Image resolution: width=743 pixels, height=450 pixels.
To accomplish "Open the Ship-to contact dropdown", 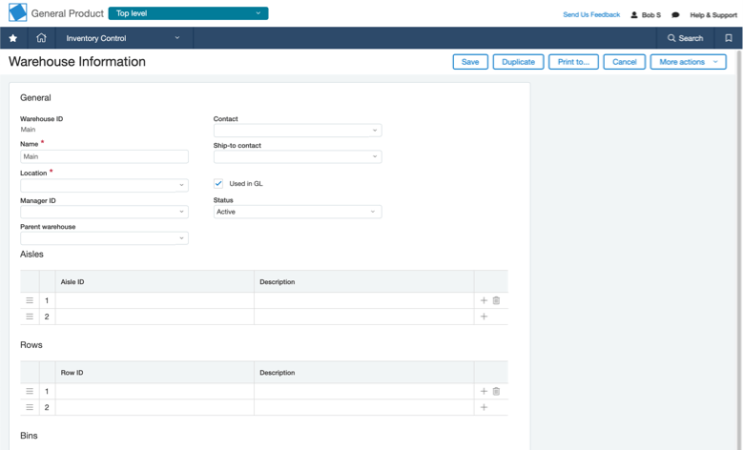I will [298, 156].
